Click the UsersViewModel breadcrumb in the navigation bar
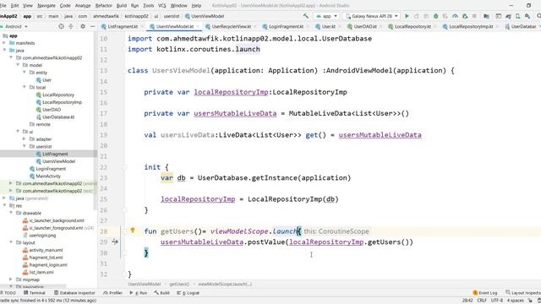The image size is (541, 304). pyautogui.click(x=205, y=16)
